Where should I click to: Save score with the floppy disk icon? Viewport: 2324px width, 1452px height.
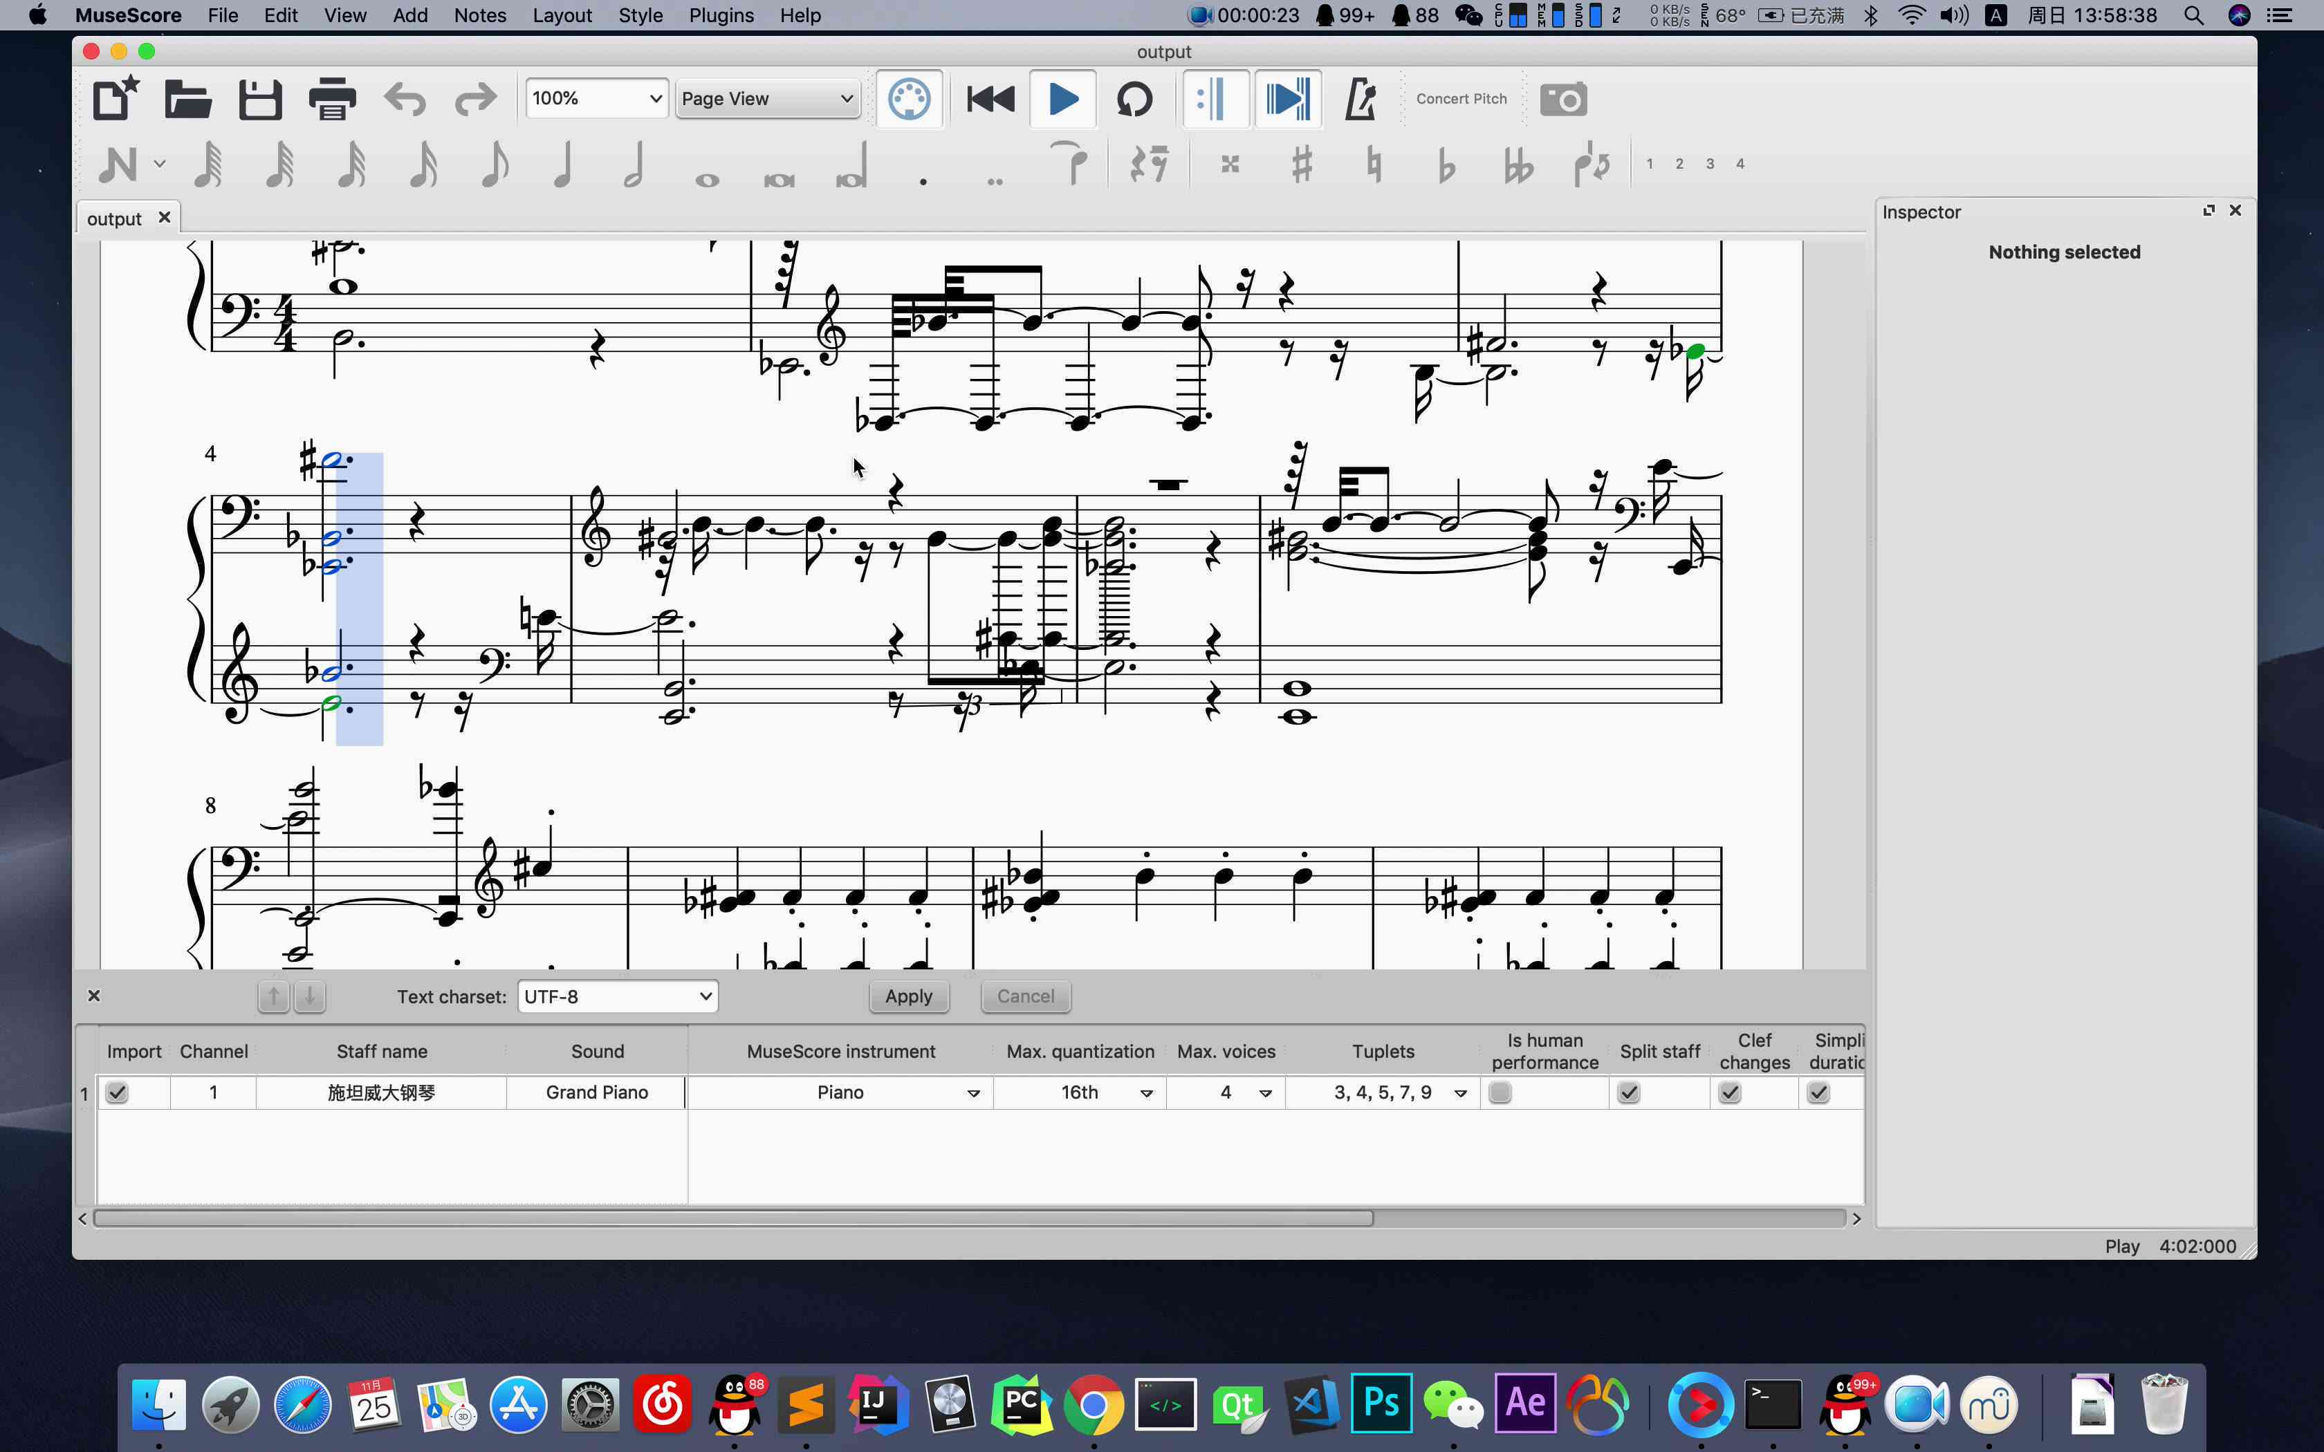[260, 99]
